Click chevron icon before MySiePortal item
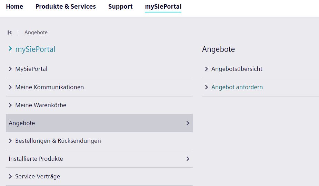The height and width of the screenshot is (186, 319). (10, 69)
